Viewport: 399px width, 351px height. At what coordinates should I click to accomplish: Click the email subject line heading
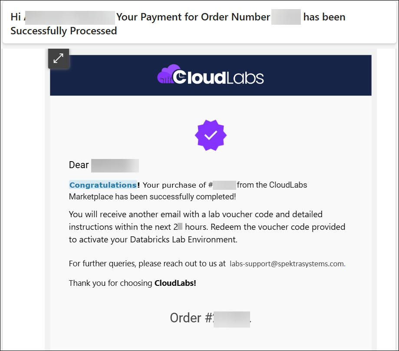click(x=178, y=23)
